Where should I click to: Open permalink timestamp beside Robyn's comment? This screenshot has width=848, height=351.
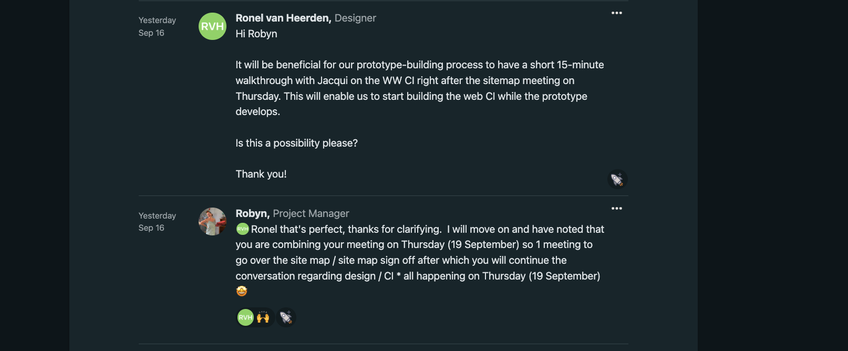point(157,222)
